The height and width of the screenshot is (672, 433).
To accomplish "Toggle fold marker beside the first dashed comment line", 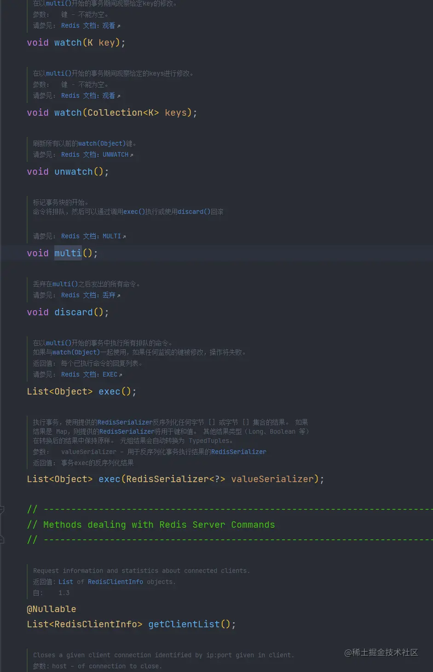I will tap(2, 510).
